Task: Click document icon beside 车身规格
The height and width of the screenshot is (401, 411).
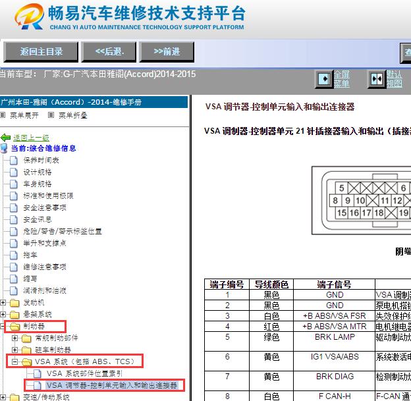Action: (x=14, y=184)
